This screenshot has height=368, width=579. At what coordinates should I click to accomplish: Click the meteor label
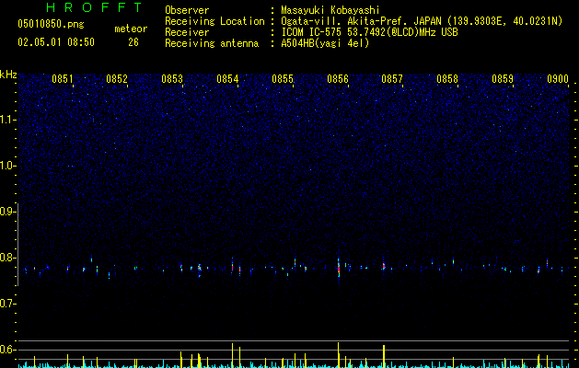pos(131,29)
